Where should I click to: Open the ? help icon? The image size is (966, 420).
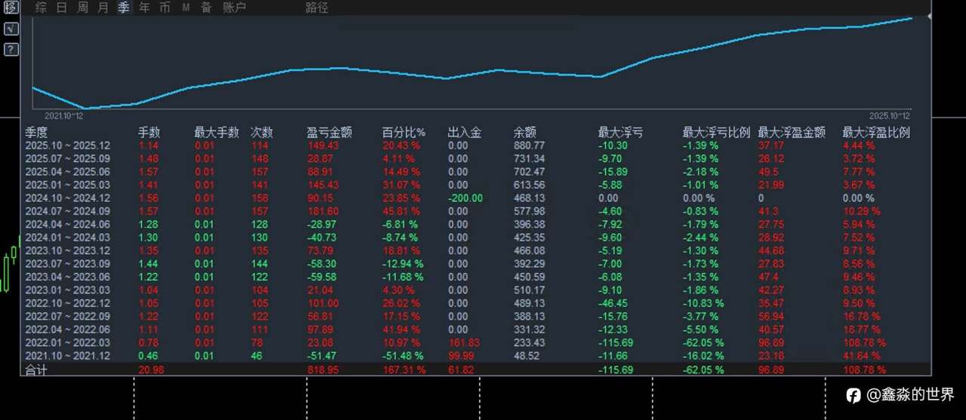pos(11,50)
